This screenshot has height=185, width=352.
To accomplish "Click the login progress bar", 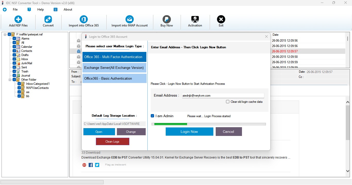I will click(209, 124).
